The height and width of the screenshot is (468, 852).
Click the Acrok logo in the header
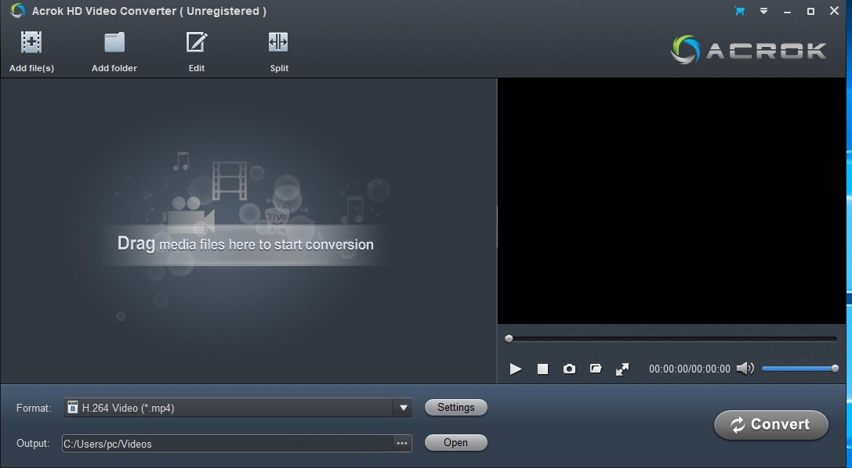click(749, 50)
